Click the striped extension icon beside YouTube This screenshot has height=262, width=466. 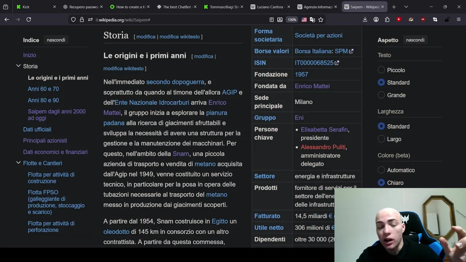tap(411, 20)
